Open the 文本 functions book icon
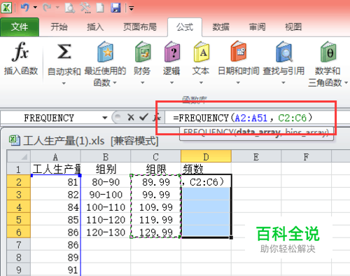 tap(202, 52)
